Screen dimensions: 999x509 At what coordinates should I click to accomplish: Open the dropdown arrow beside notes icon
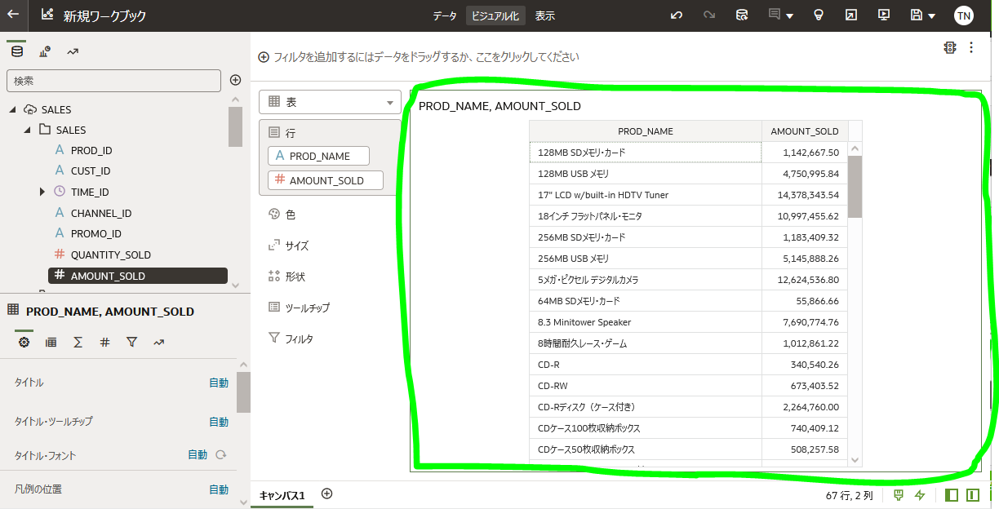(790, 16)
